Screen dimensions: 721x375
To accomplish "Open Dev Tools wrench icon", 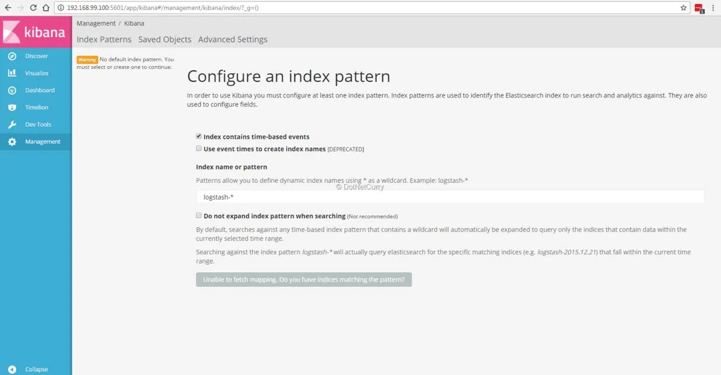I will click(12, 125).
